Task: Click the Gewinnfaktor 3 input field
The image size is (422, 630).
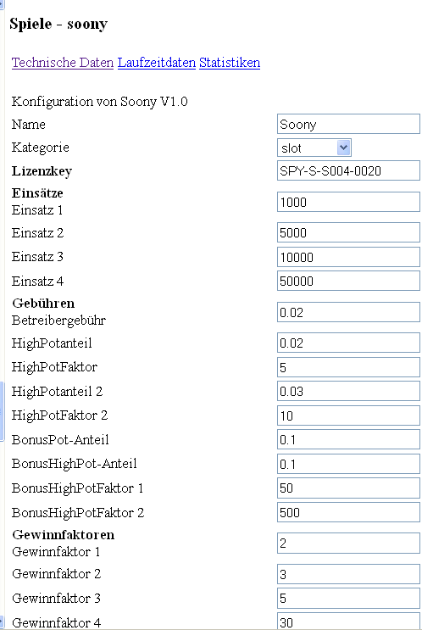Action: 348,599
